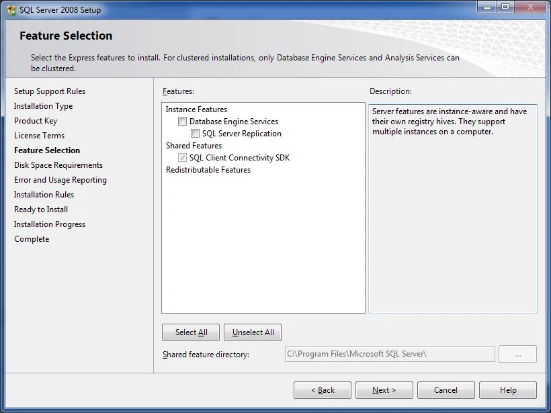Open the Installation Progress step
551x413 pixels.
[x=50, y=224]
